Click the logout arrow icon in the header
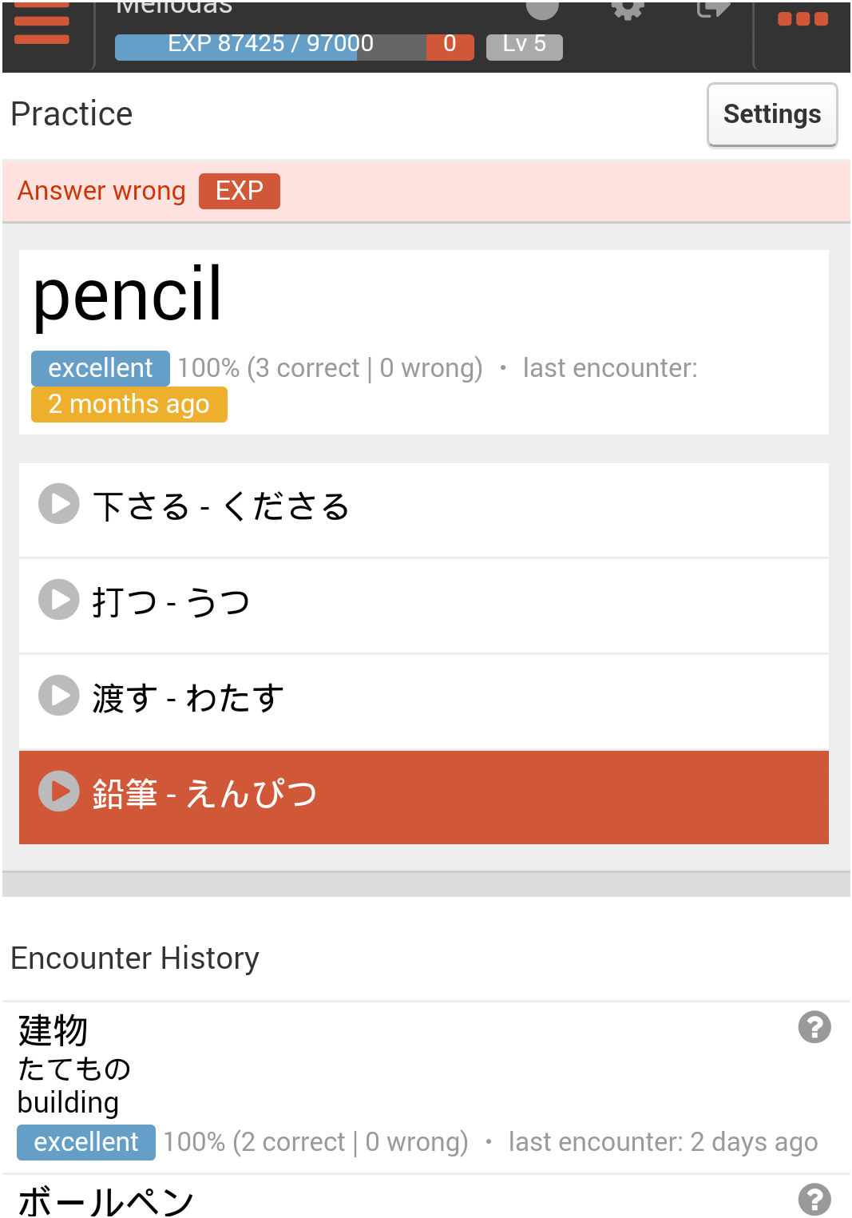The width and height of the screenshot is (852, 1218). [712, 10]
